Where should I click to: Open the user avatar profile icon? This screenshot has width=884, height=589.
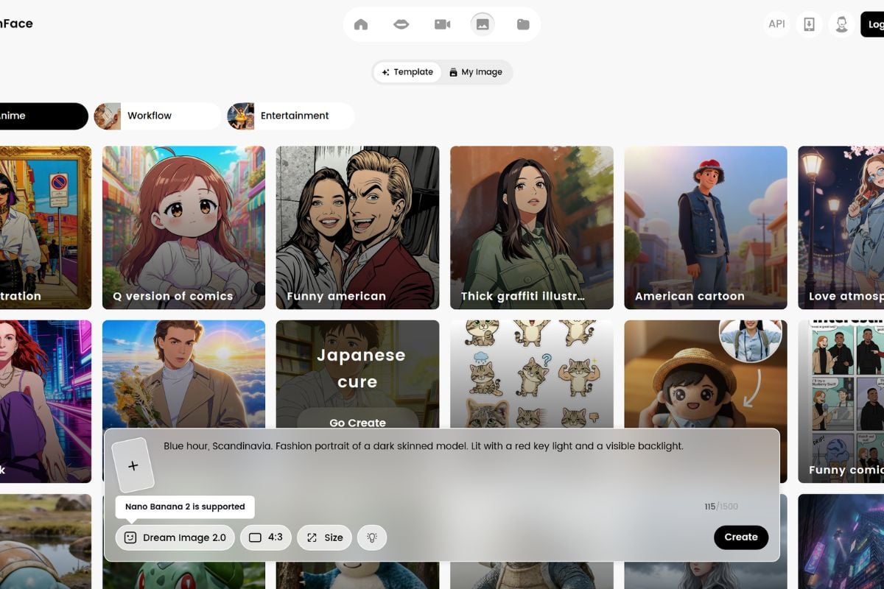pos(841,24)
